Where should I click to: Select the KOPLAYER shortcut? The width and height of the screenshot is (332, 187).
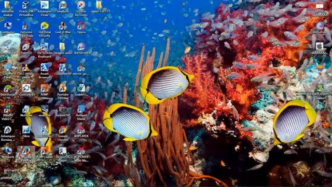click(81, 130)
